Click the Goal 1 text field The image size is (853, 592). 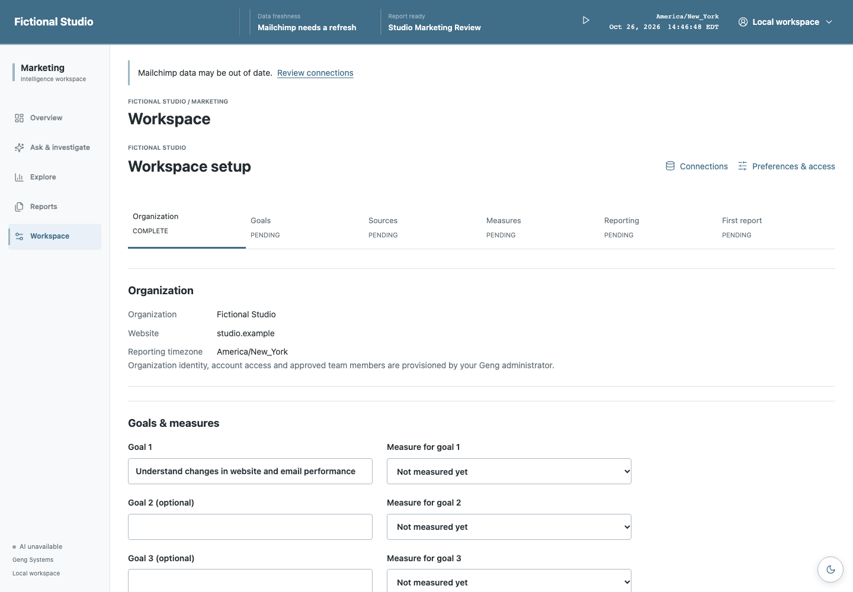point(250,471)
